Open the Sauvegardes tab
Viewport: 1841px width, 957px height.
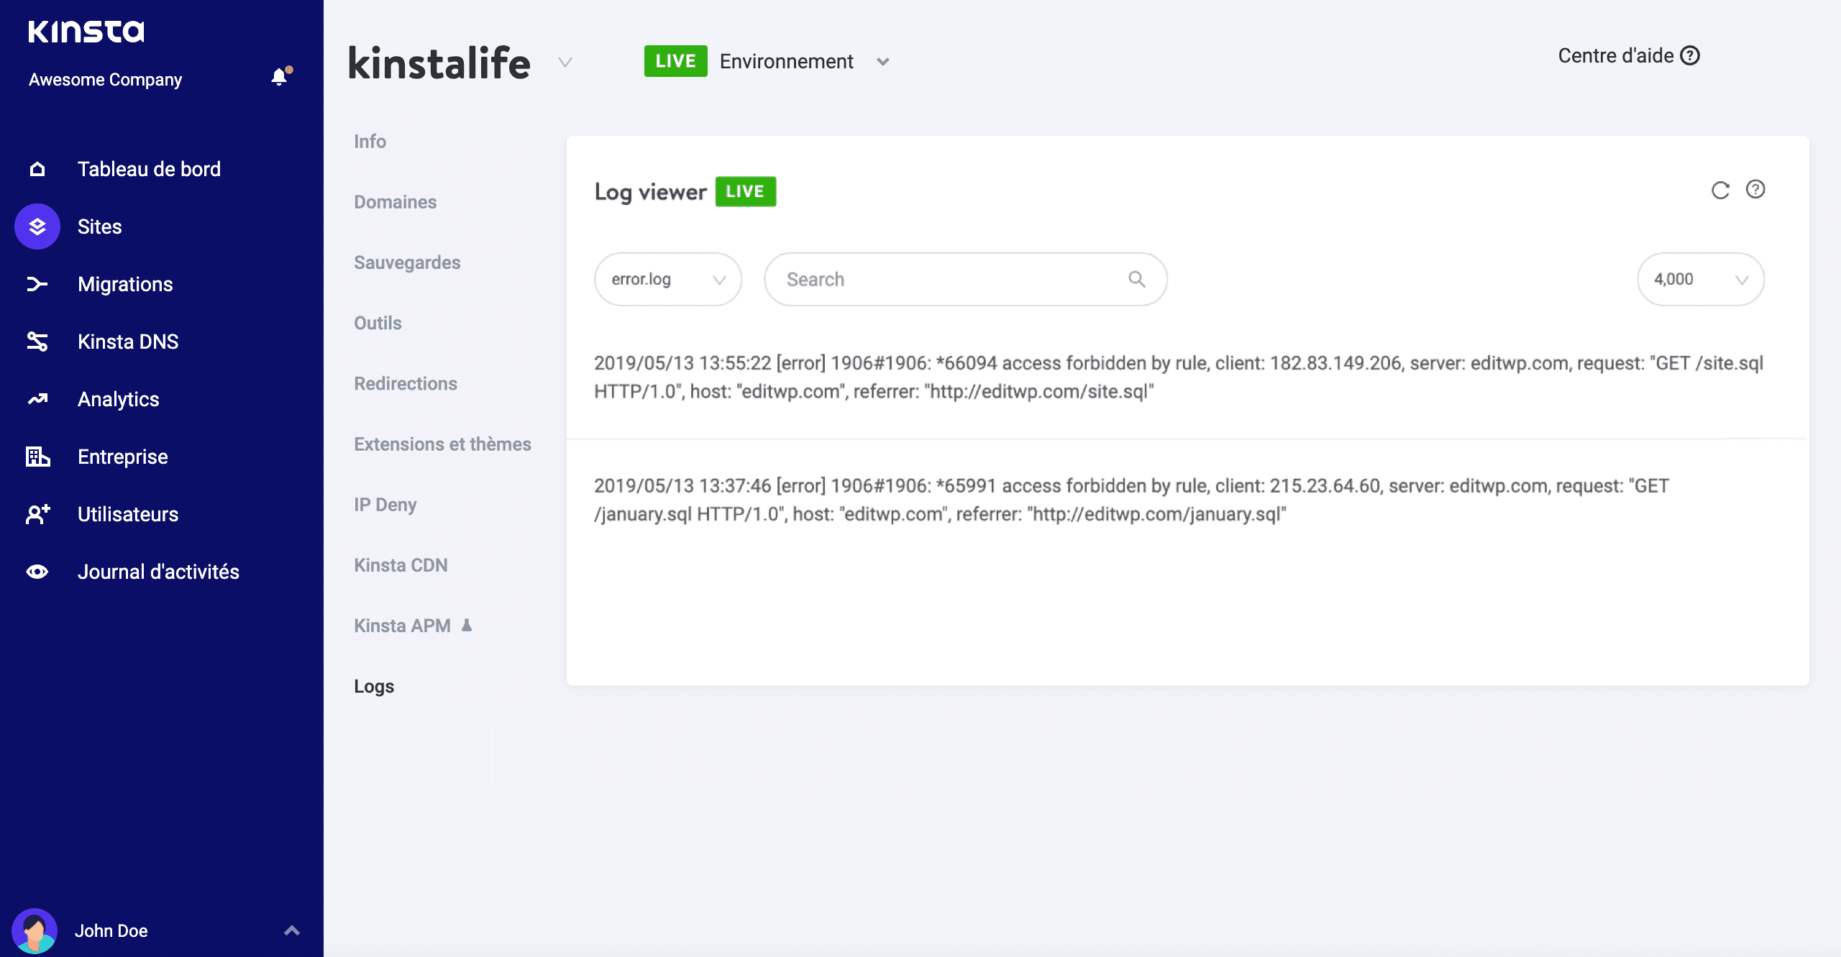click(x=407, y=262)
